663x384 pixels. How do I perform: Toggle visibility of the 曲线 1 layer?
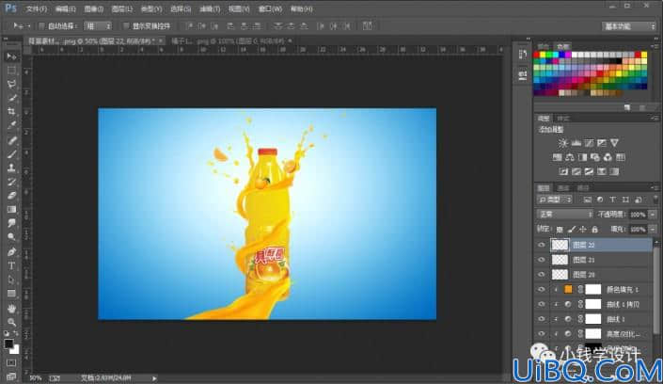(x=542, y=319)
